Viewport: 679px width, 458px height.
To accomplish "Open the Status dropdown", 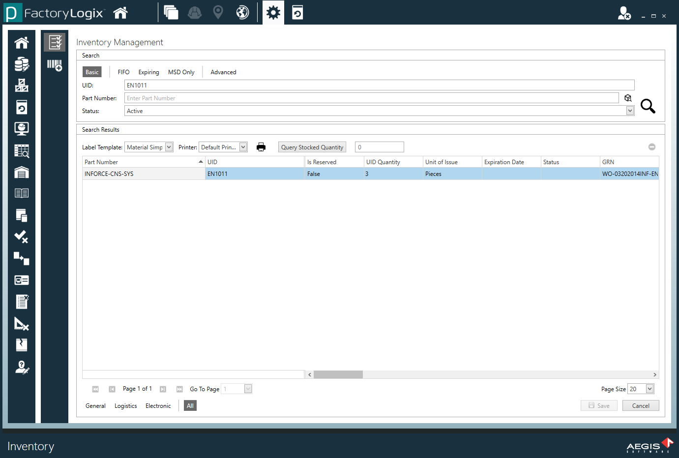I will click(629, 111).
